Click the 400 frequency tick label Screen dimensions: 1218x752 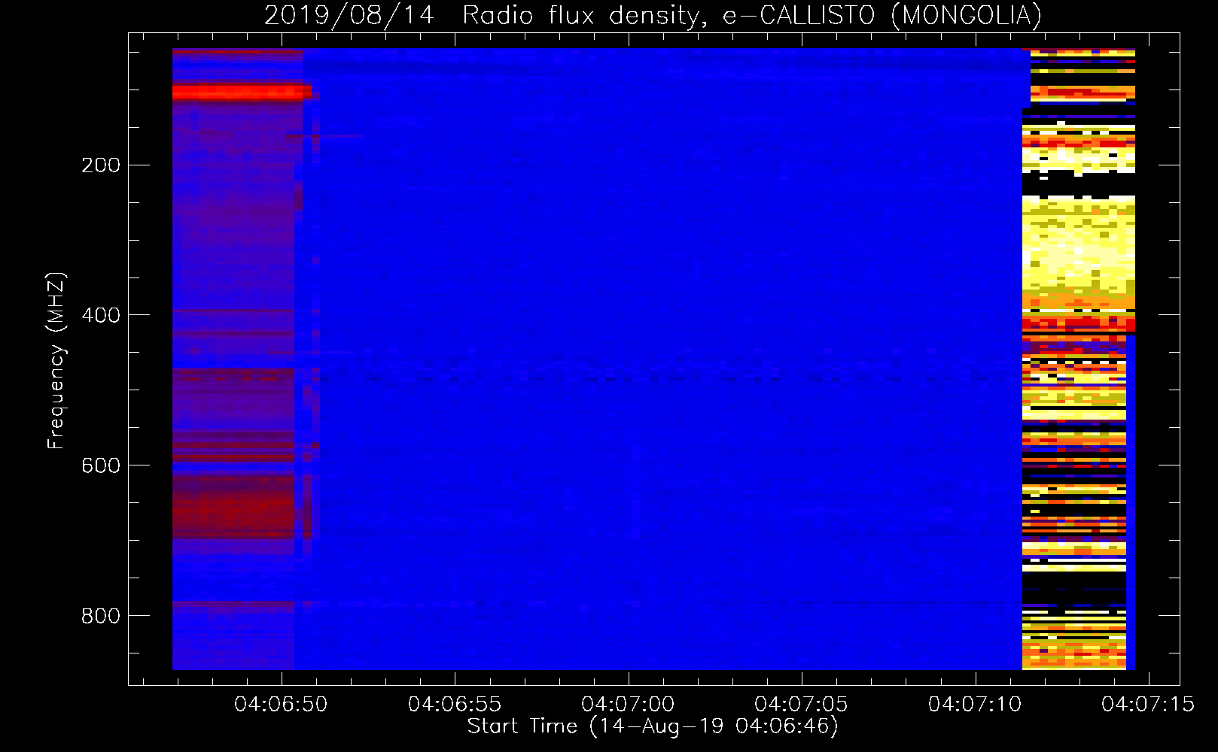pyautogui.click(x=101, y=315)
